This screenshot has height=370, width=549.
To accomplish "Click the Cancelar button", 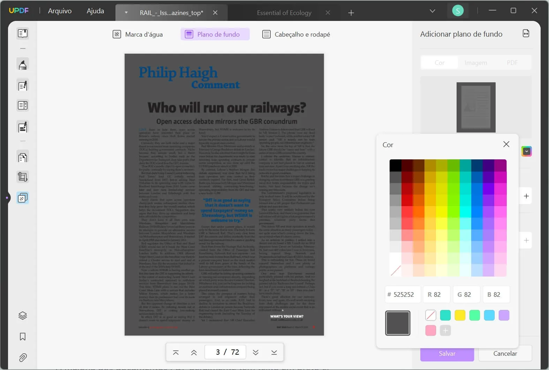I will 505,353.
